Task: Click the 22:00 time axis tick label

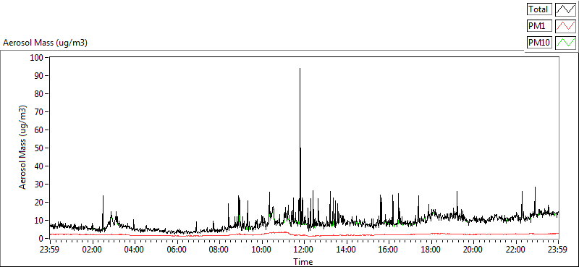Action: [x=516, y=249]
